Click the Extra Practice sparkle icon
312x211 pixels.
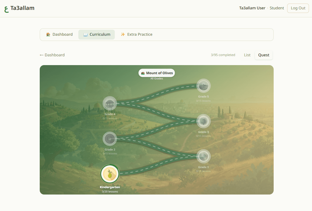tap(123, 34)
